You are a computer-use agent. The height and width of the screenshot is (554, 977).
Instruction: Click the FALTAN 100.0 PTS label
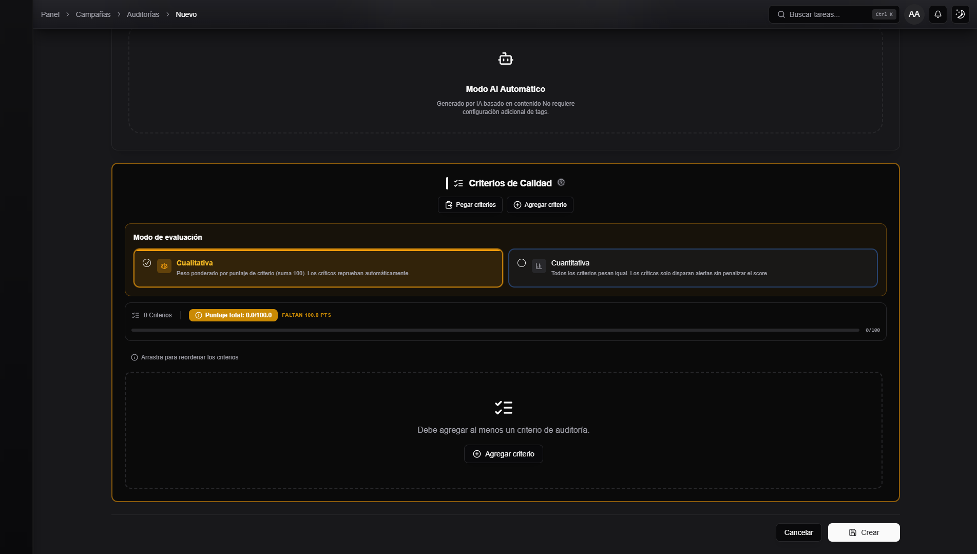tap(306, 315)
